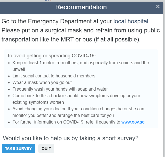Screen dimensions: 165x157
Task: Click the 'For further information on COVID-19' text
Action: (66, 122)
